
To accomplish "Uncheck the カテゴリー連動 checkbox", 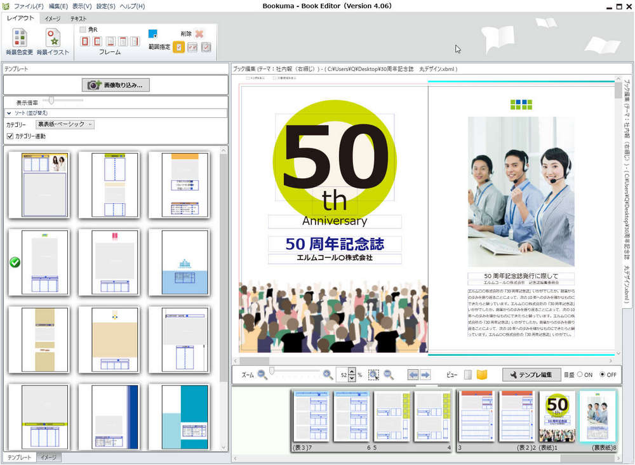I will click(10, 136).
